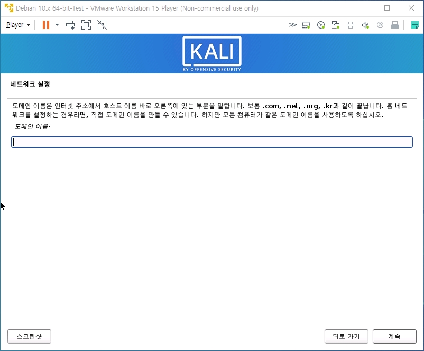Screen dimensions: 424x351
Task: Click the camera device icon
Action: (x=380, y=25)
